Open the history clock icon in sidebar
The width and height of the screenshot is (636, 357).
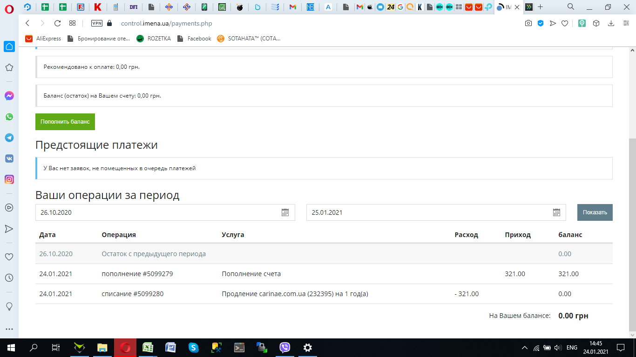click(9, 278)
